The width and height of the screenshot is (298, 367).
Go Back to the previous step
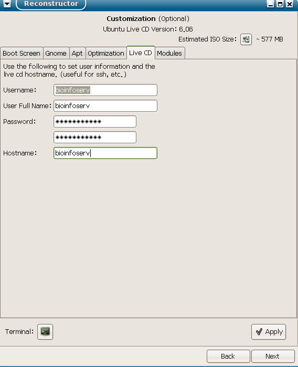(228, 356)
